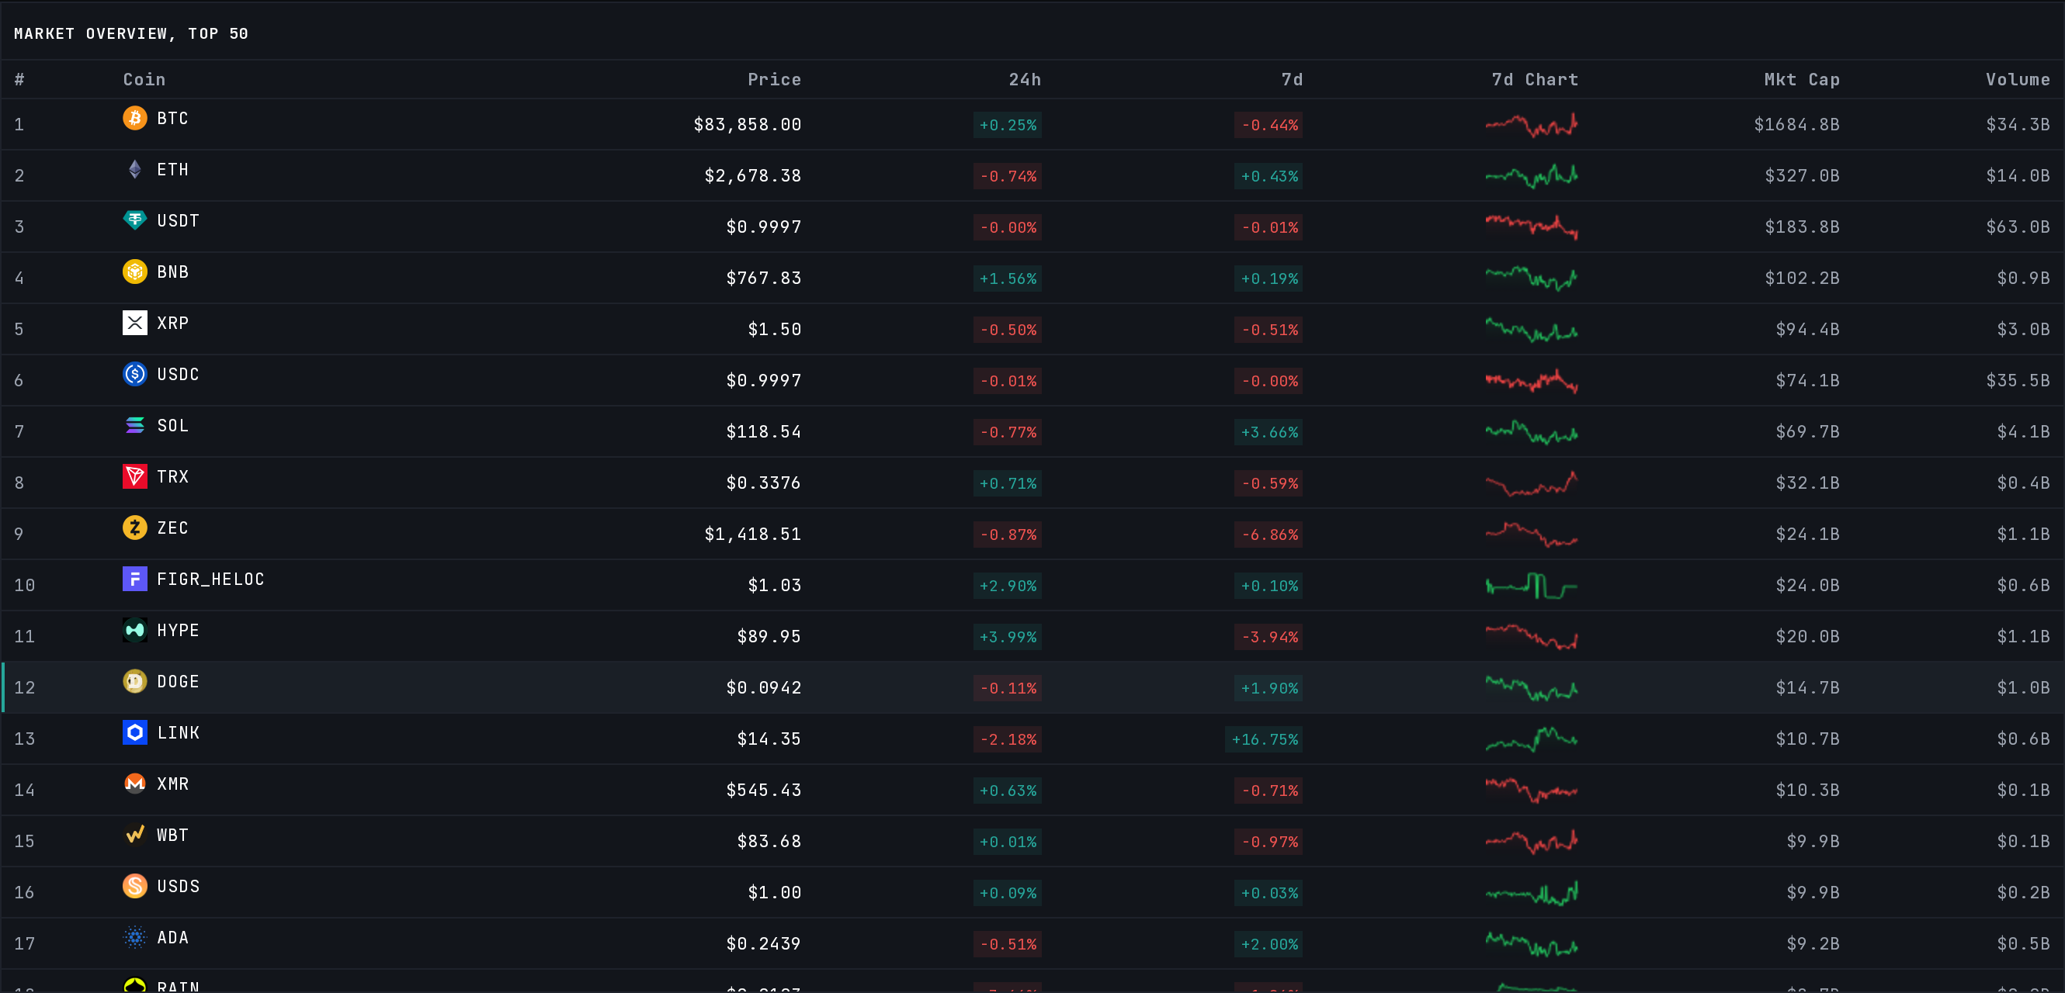Sort by the Coin column header

(x=144, y=79)
